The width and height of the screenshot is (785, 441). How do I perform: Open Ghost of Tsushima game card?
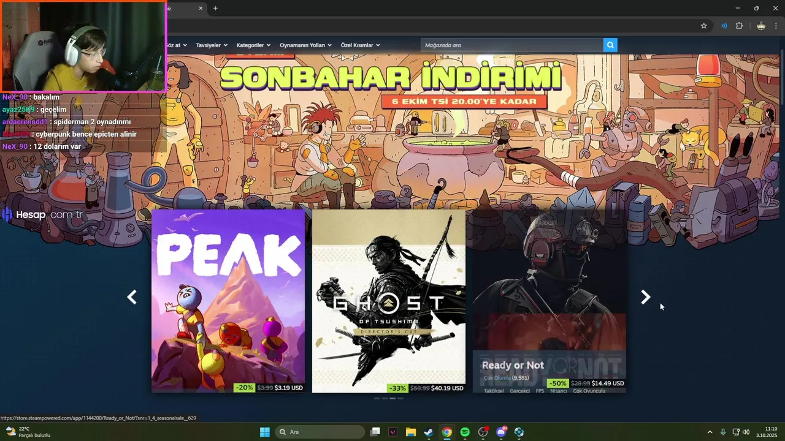click(389, 301)
